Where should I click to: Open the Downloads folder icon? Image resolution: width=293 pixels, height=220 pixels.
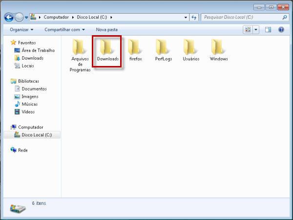pyautogui.click(x=107, y=47)
